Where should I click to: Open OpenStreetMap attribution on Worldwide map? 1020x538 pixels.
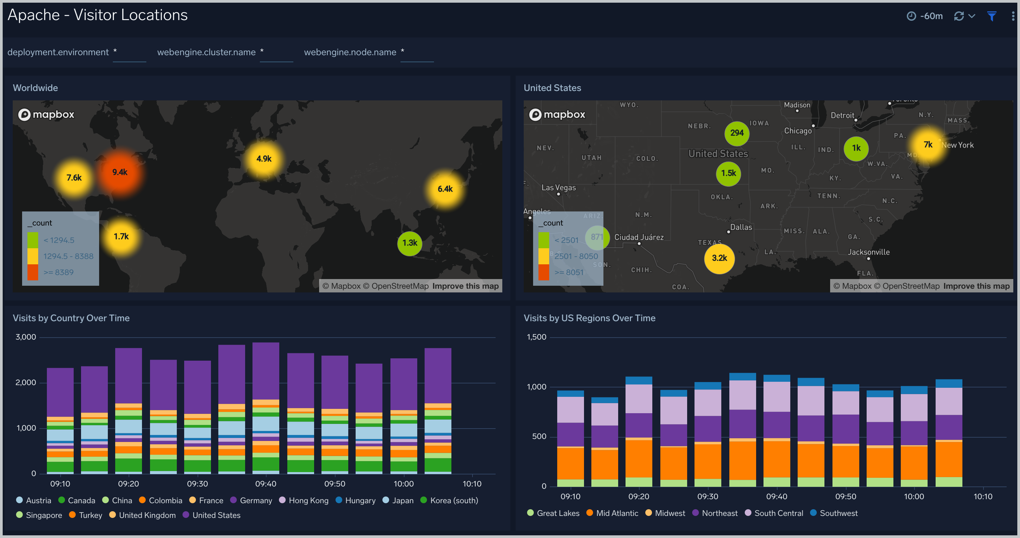tap(396, 286)
